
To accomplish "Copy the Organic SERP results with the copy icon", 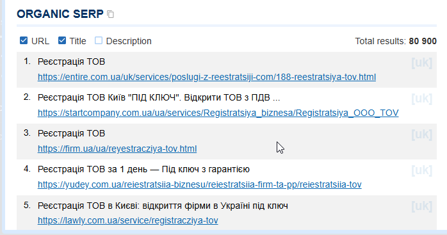I will point(111,14).
